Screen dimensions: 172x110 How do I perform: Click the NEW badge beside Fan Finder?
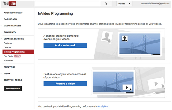coord(17,56)
